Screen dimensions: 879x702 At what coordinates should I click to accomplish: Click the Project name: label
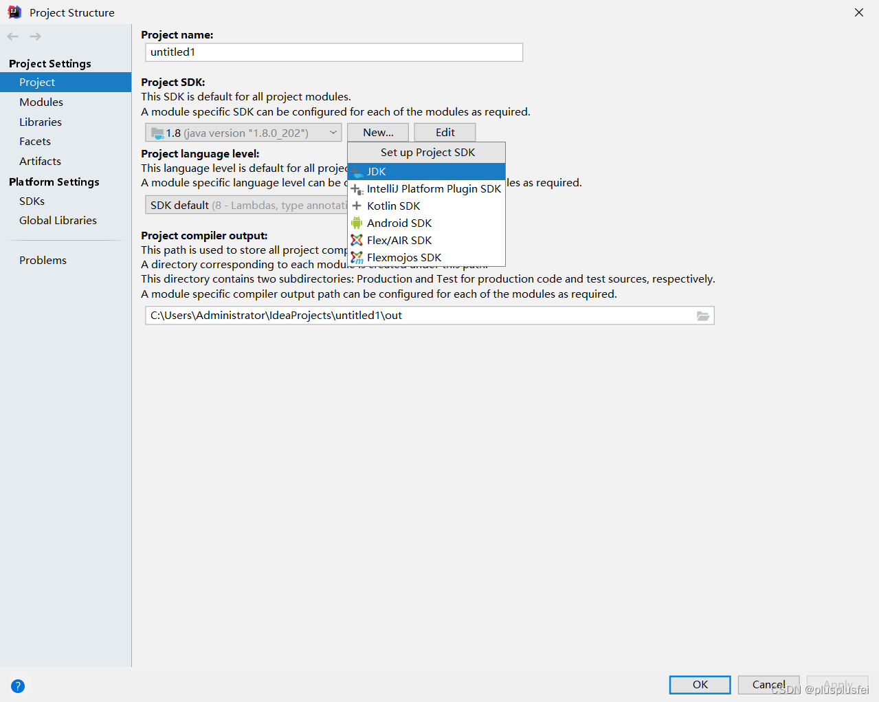pyautogui.click(x=177, y=34)
